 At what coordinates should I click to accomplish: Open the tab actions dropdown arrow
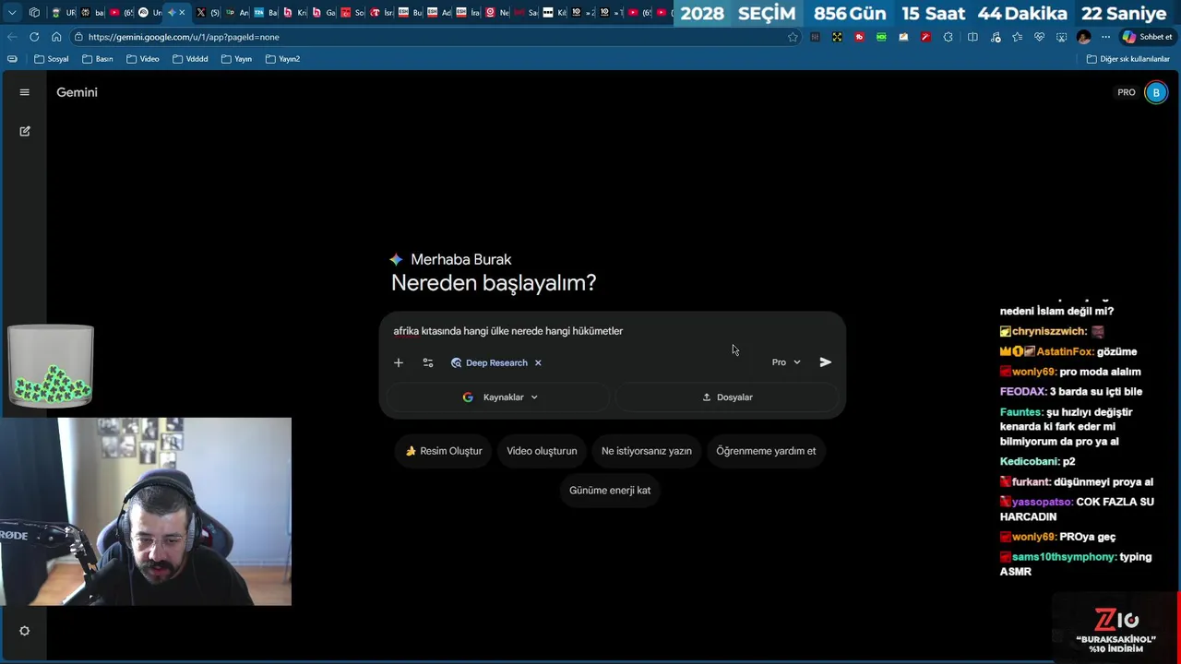tap(12, 13)
